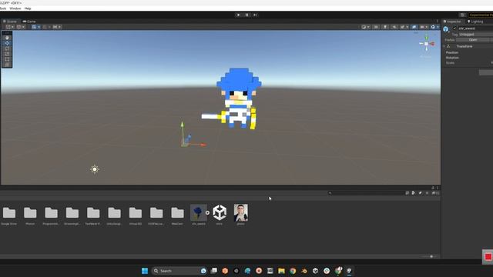This screenshot has height=277, width=493.
Task: Open the Inspector tab
Action: tap(452, 22)
